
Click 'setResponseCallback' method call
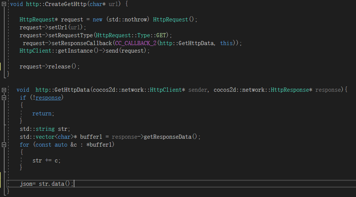point(82,43)
